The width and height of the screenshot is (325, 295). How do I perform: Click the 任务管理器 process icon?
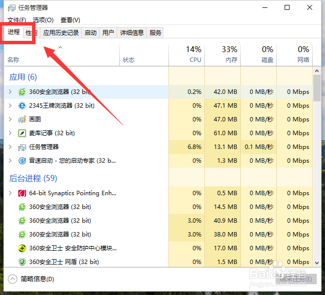tap(22, 147)
